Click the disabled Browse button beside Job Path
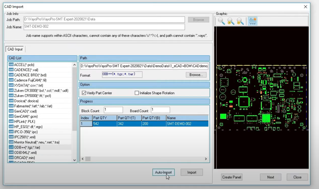This screenshot has height=189, width=319. (198, 20)
